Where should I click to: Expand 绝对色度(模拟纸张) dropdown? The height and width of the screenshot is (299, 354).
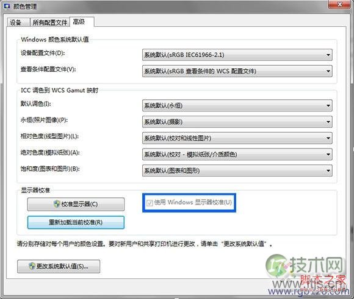[237, 154]
